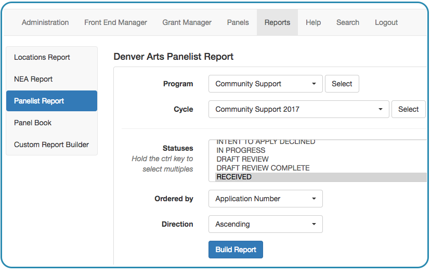Choose IN PROGRESS in the Statuses list
Viewport: 431px width, 274px height.
(x=321, y=150)
